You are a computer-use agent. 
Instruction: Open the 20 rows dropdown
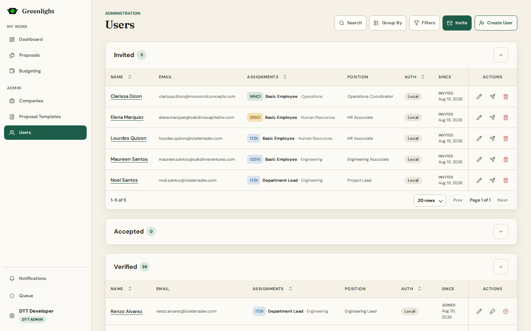coord(430,200)
